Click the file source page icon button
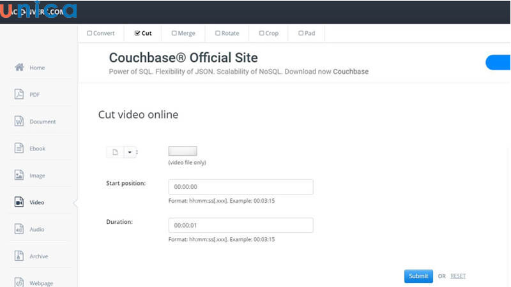Viewport: 511px width, 287px height. point(115,152)
